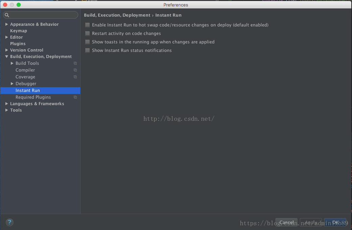Collapse Build, Execution, Deployment arrow
Viewport: 352px width, 230px height.
coord(6,57)
